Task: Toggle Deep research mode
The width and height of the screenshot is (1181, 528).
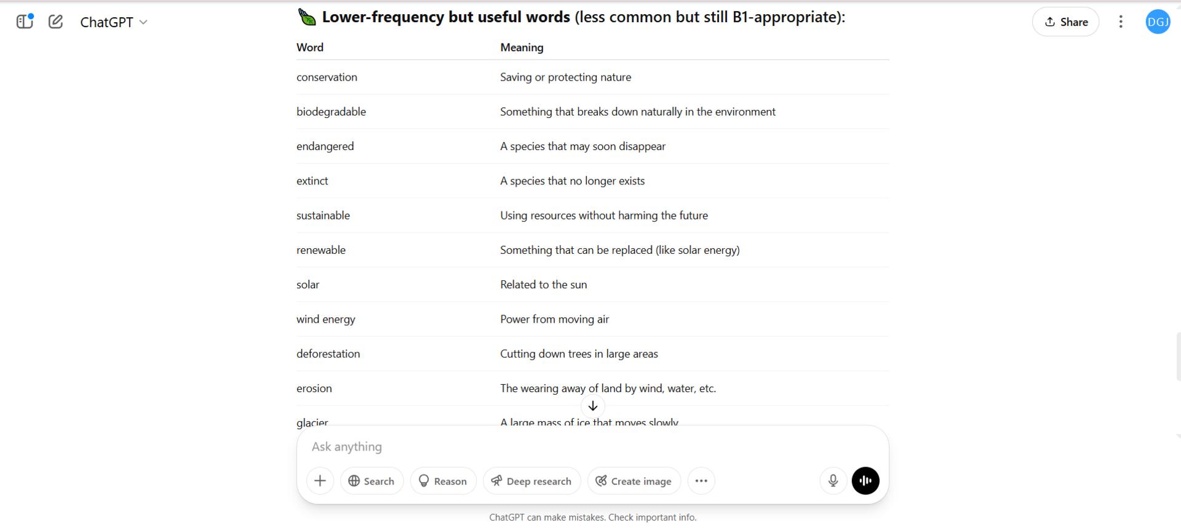Action: pos(531,481)
